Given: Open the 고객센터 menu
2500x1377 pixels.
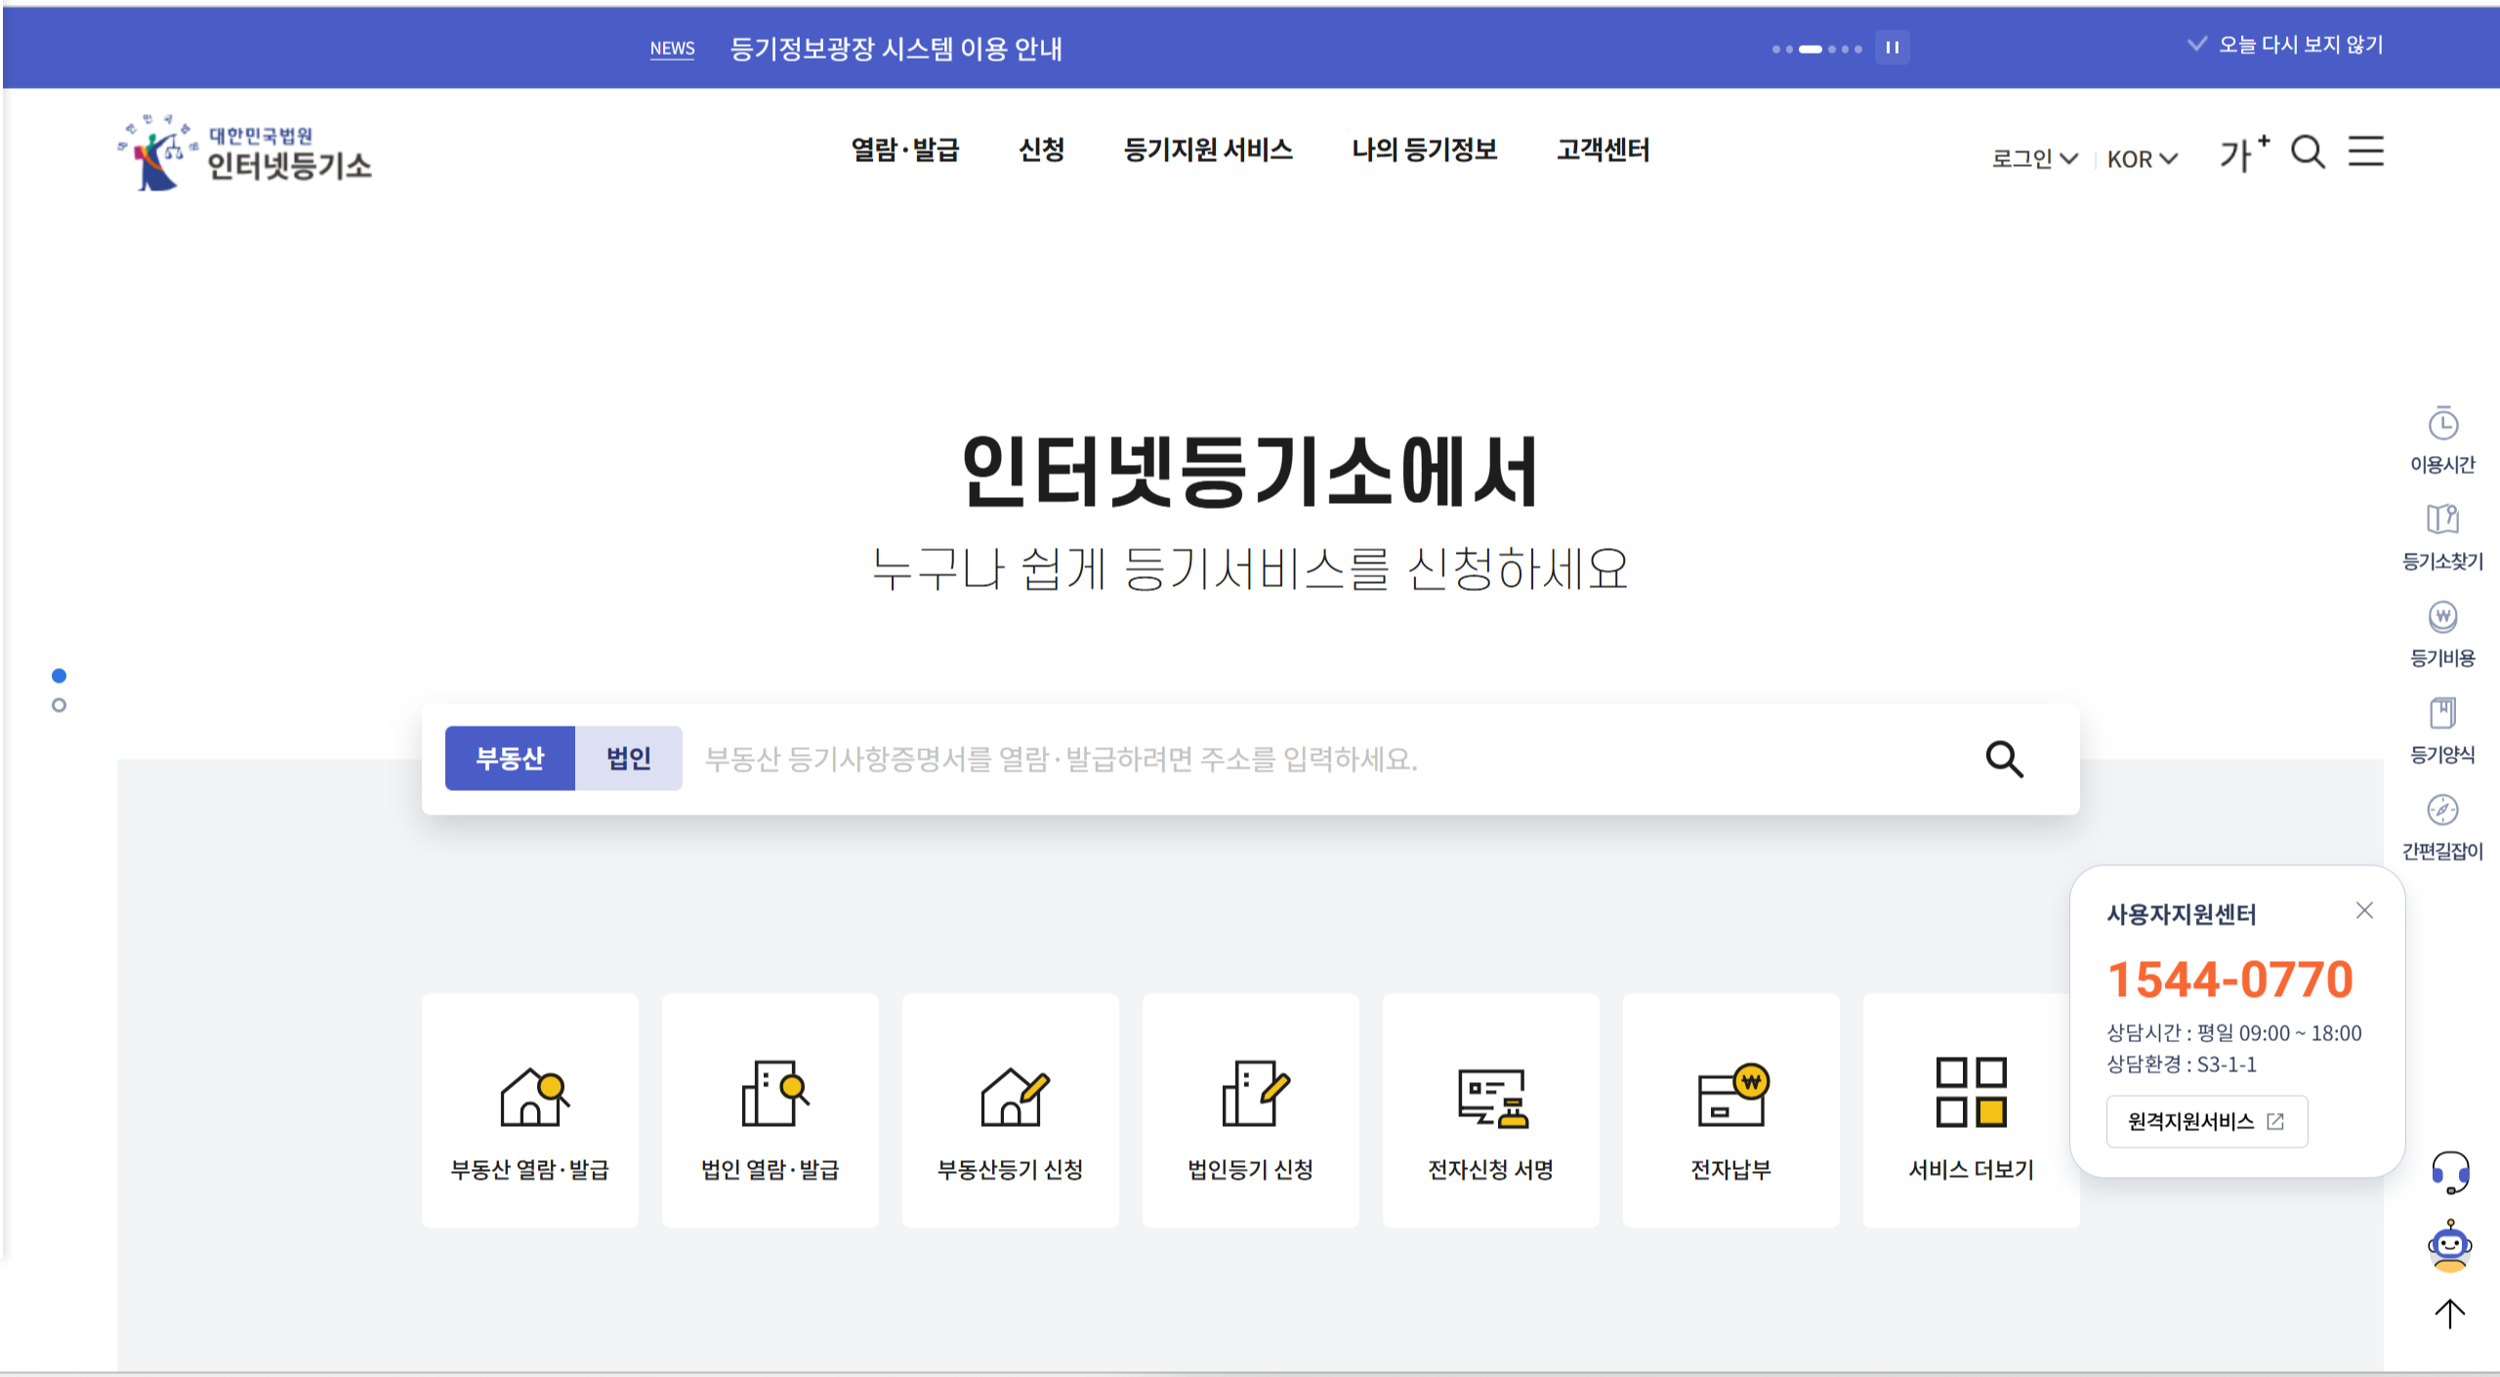Looking at the screenshot, I should (1603, 150).
